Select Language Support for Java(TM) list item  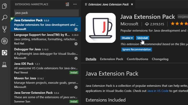(46, 39)
